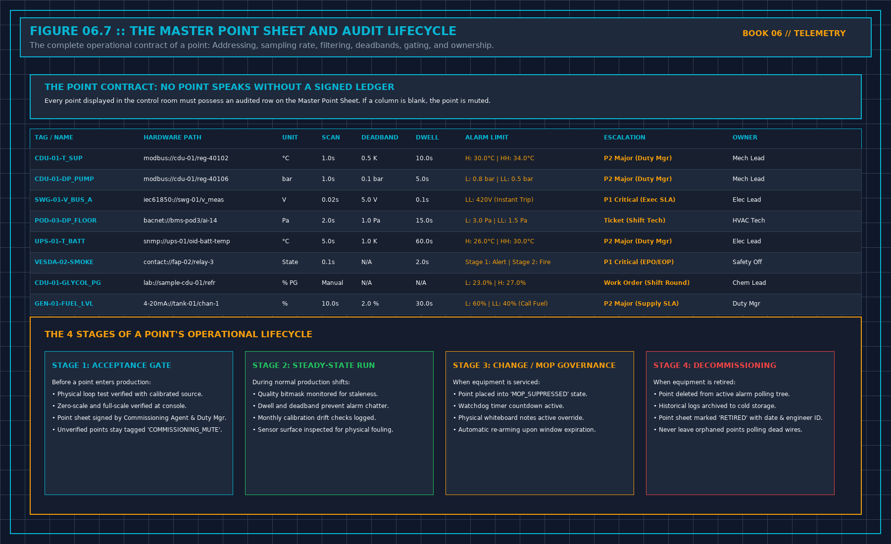Screen dimensions: 891x544
Task: Click the DWELL column header
Action: pyautogui.click(x=427, y=137)
